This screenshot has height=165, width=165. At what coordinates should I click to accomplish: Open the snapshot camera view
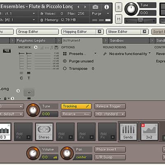(95, 7)
